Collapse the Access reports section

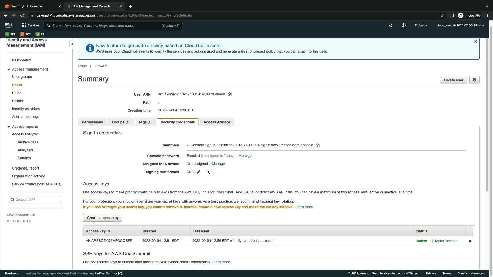tap(9, 127)
